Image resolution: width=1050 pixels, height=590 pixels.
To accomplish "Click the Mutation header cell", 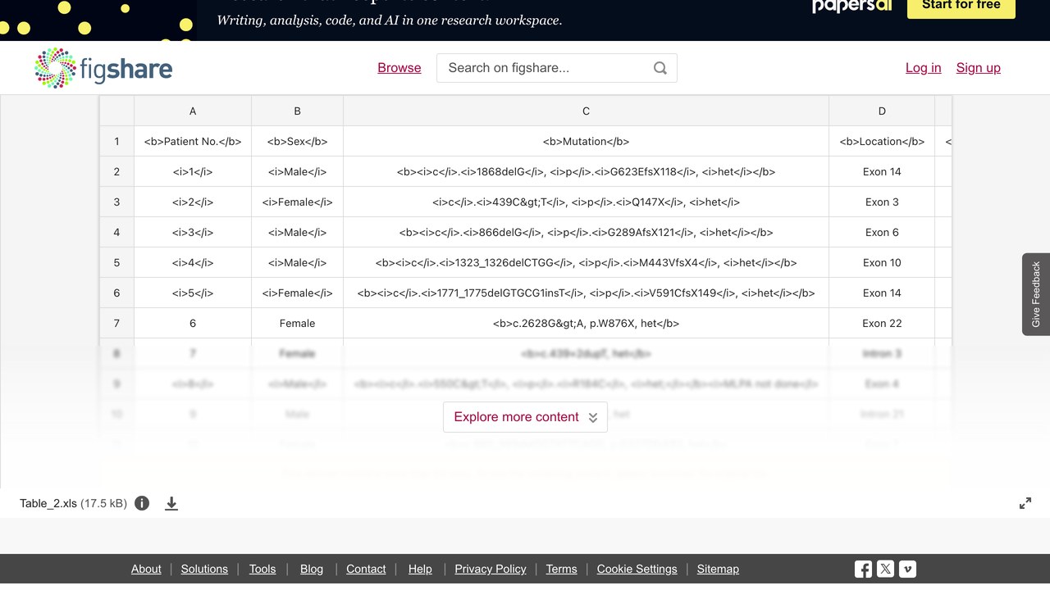I will coord(586,141).
